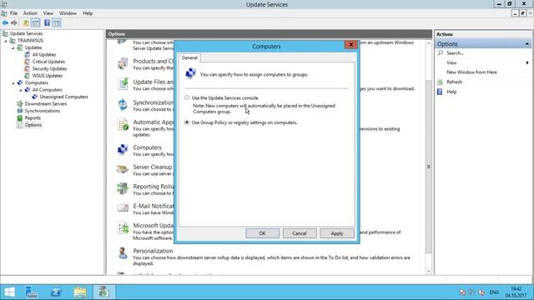Open the File menu
Screen dimensions: 534x300
click(13, 13)
